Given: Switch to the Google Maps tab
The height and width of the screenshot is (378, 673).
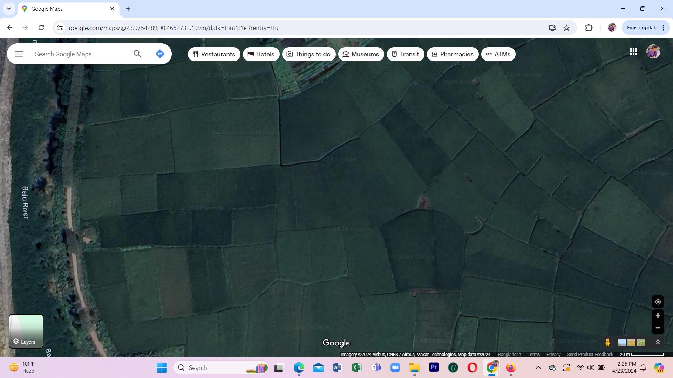Looking at the screenshot, I should point(68,9).
